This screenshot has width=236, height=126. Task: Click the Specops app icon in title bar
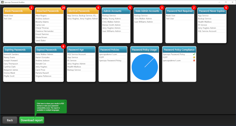pyautogui.click(x=2, y=2)
